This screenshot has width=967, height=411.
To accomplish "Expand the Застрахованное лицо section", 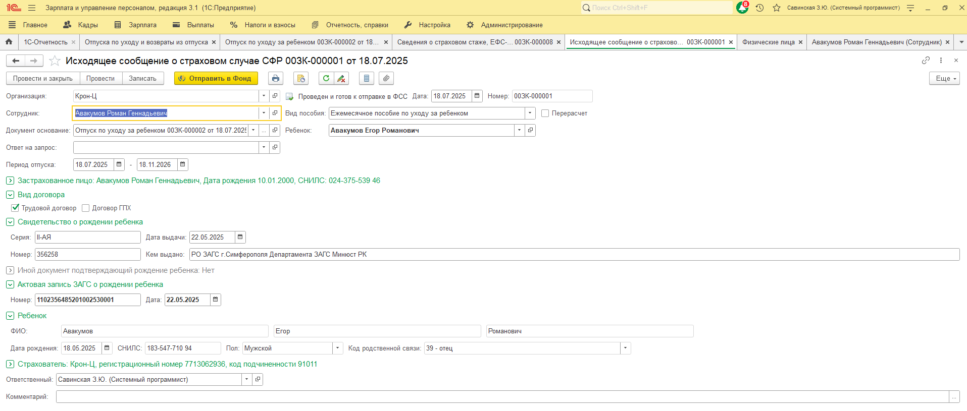I will point(10,181).
